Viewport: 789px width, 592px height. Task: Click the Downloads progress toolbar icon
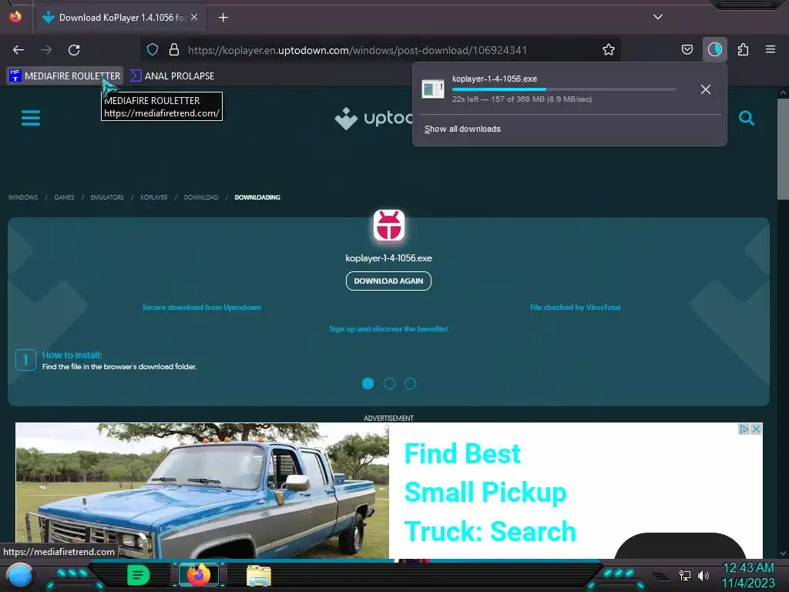[x=714, y=50]
